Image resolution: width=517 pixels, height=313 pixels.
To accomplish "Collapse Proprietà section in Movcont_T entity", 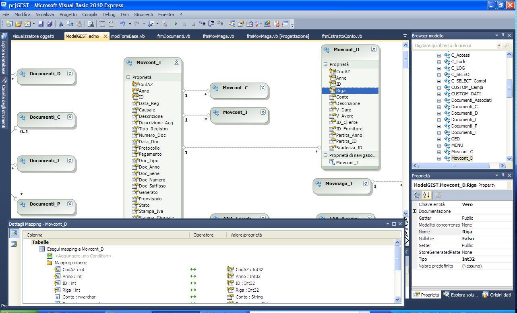I will 128,77.
